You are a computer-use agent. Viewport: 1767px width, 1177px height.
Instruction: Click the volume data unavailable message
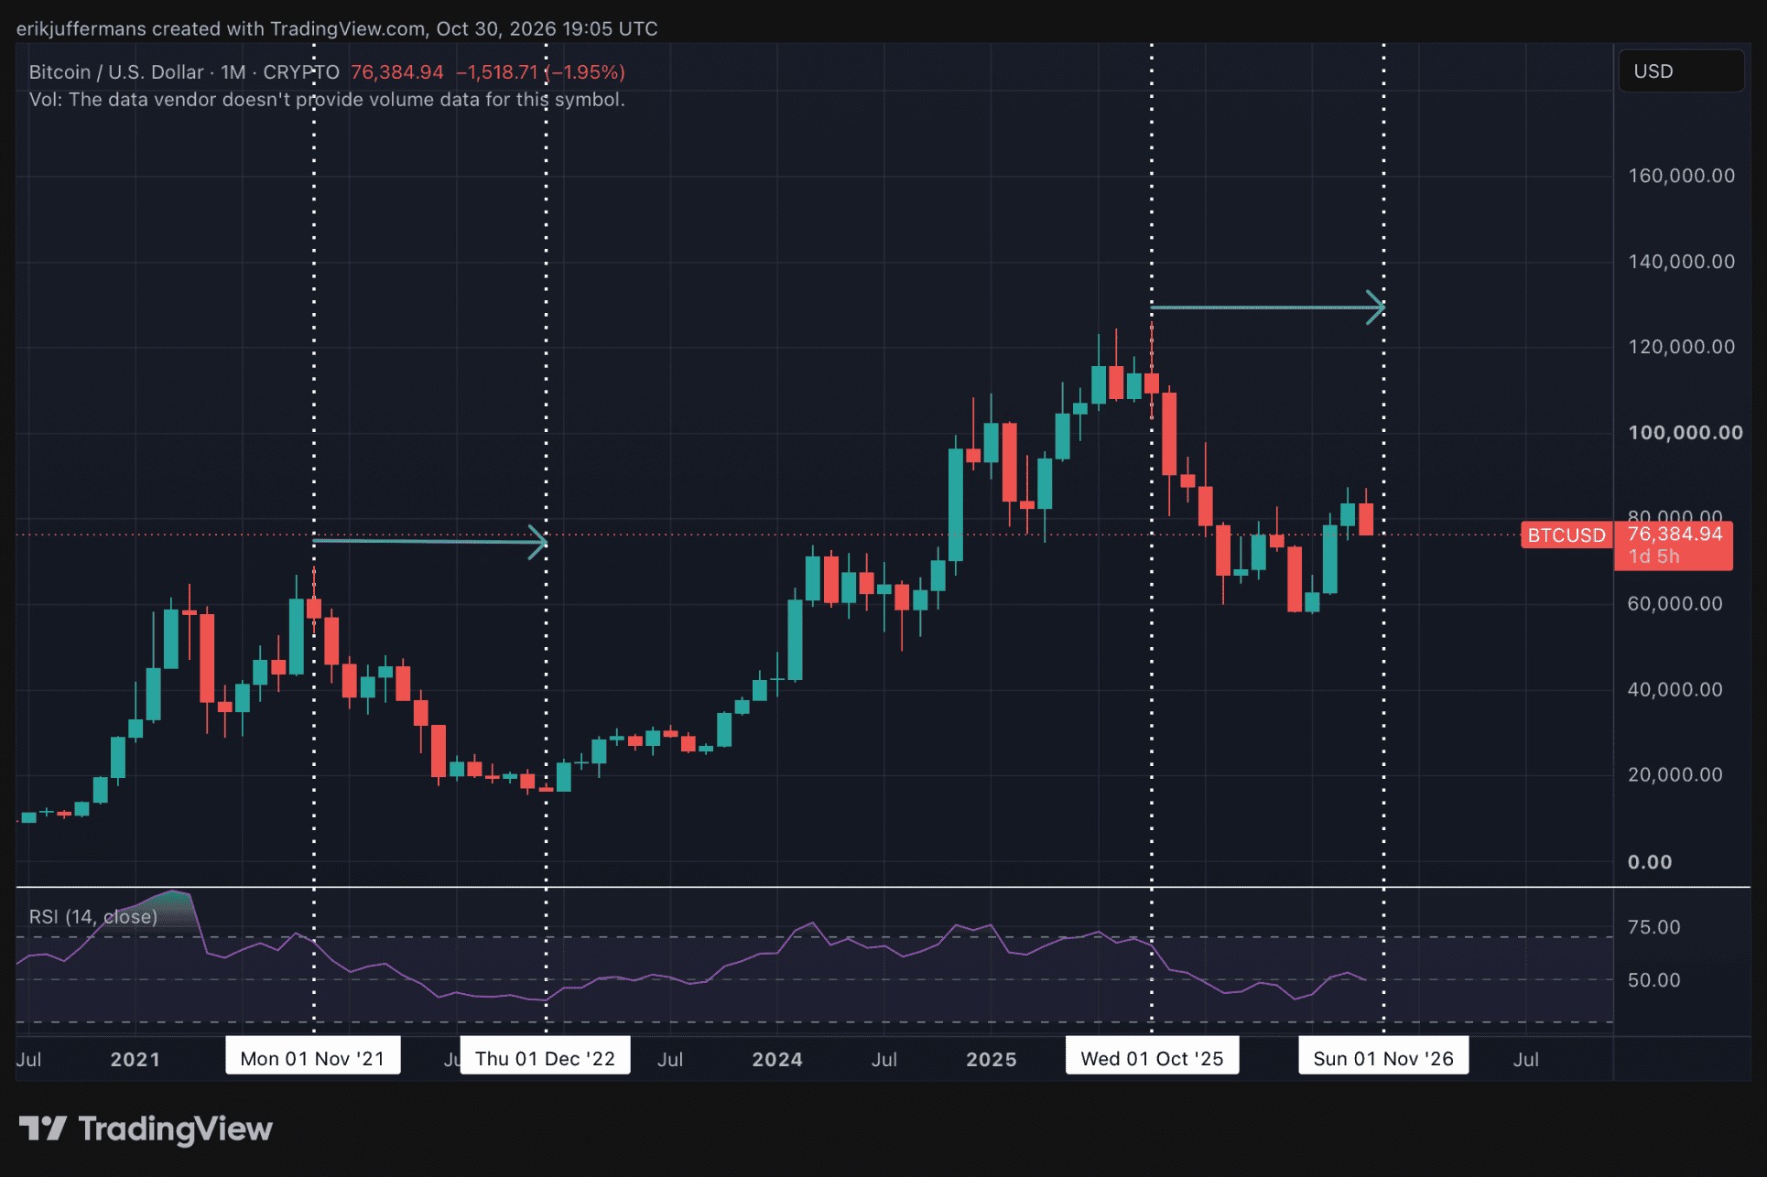[327, 100]
